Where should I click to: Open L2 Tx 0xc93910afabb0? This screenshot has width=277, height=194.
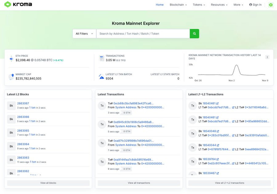tap(257, 135)
